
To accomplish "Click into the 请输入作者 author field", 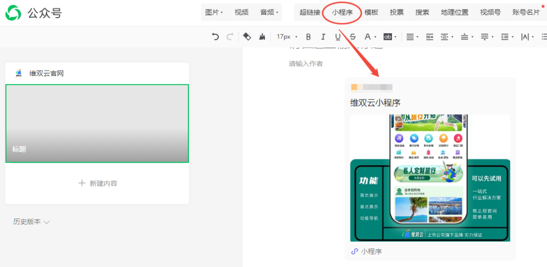I will [x=305, y=64].
